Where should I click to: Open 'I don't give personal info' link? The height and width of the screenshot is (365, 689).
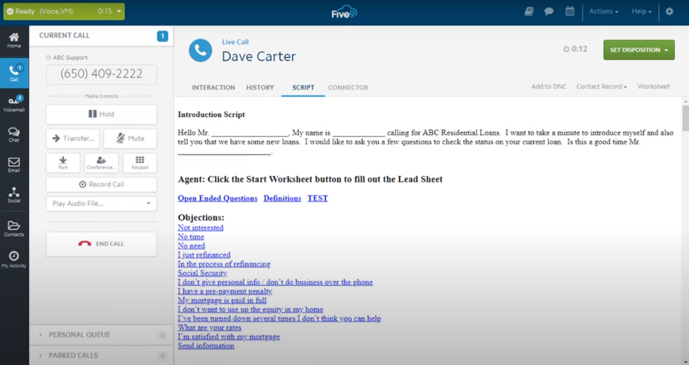(x=275, y=282)
